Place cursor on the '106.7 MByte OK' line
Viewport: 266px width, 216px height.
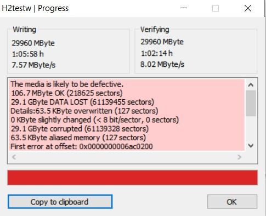point(67,93)
